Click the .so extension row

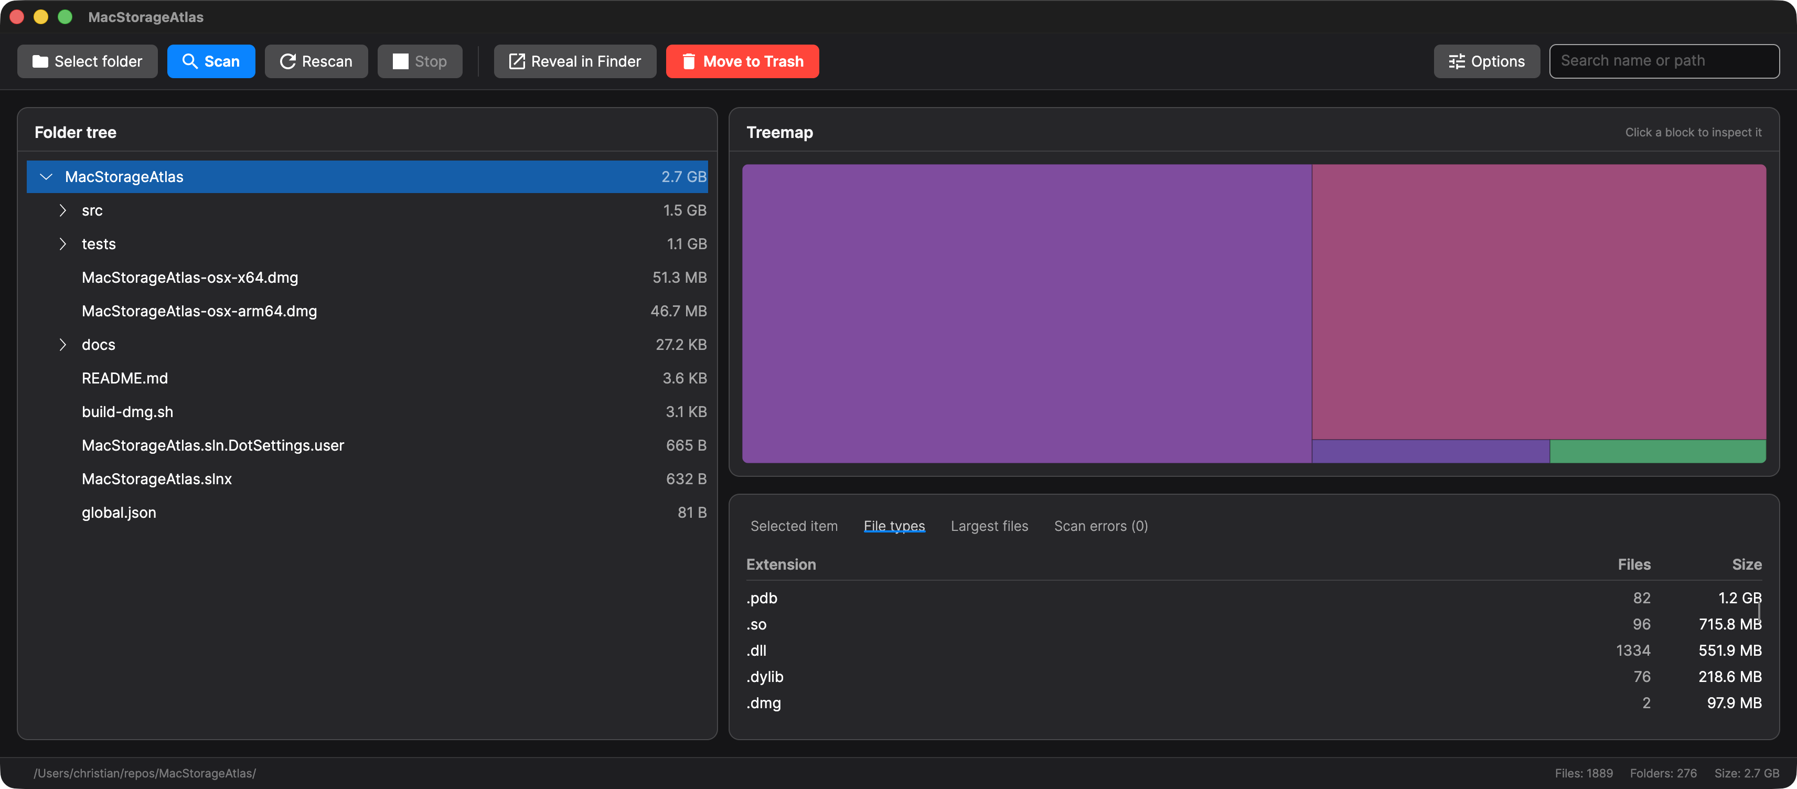(x=1254, y=624)
